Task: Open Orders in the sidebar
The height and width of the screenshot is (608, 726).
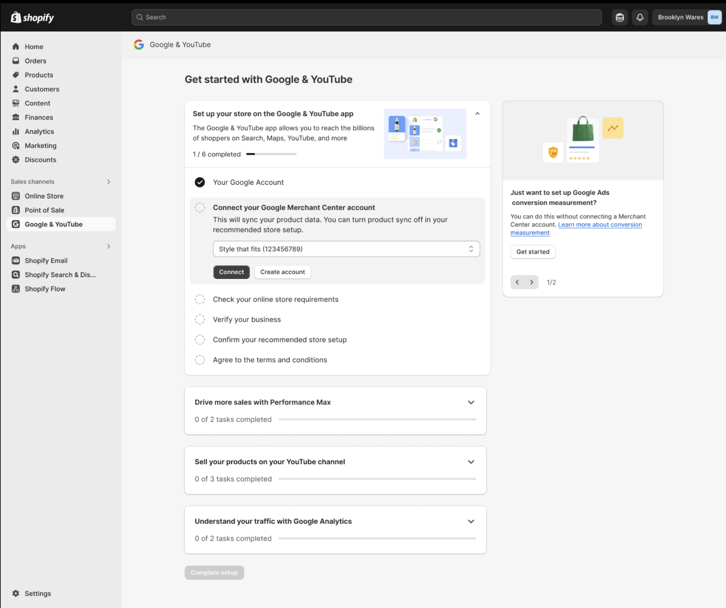Action: (x=61, y=61)
